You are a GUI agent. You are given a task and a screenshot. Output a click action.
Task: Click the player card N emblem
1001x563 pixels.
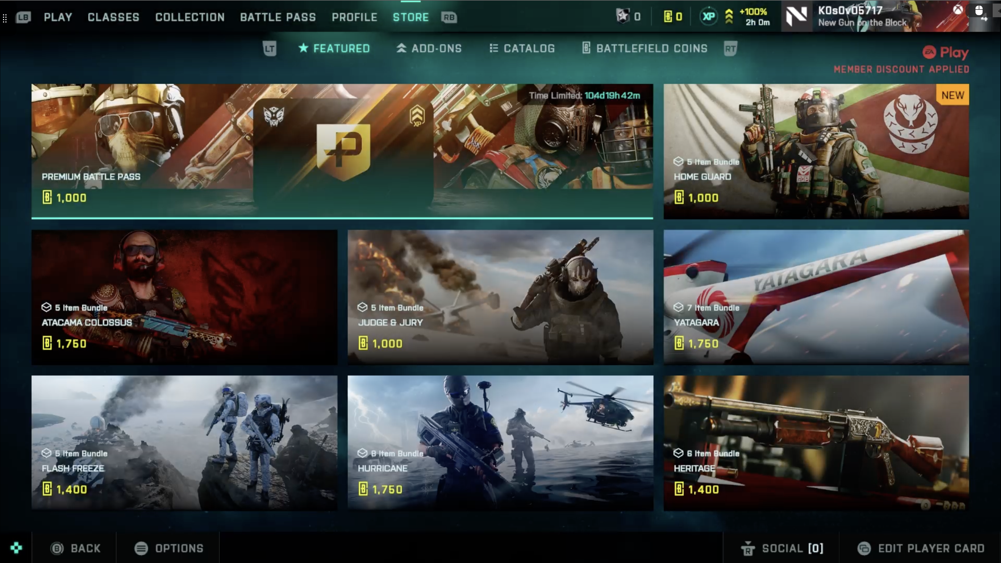tap(797, 16)
